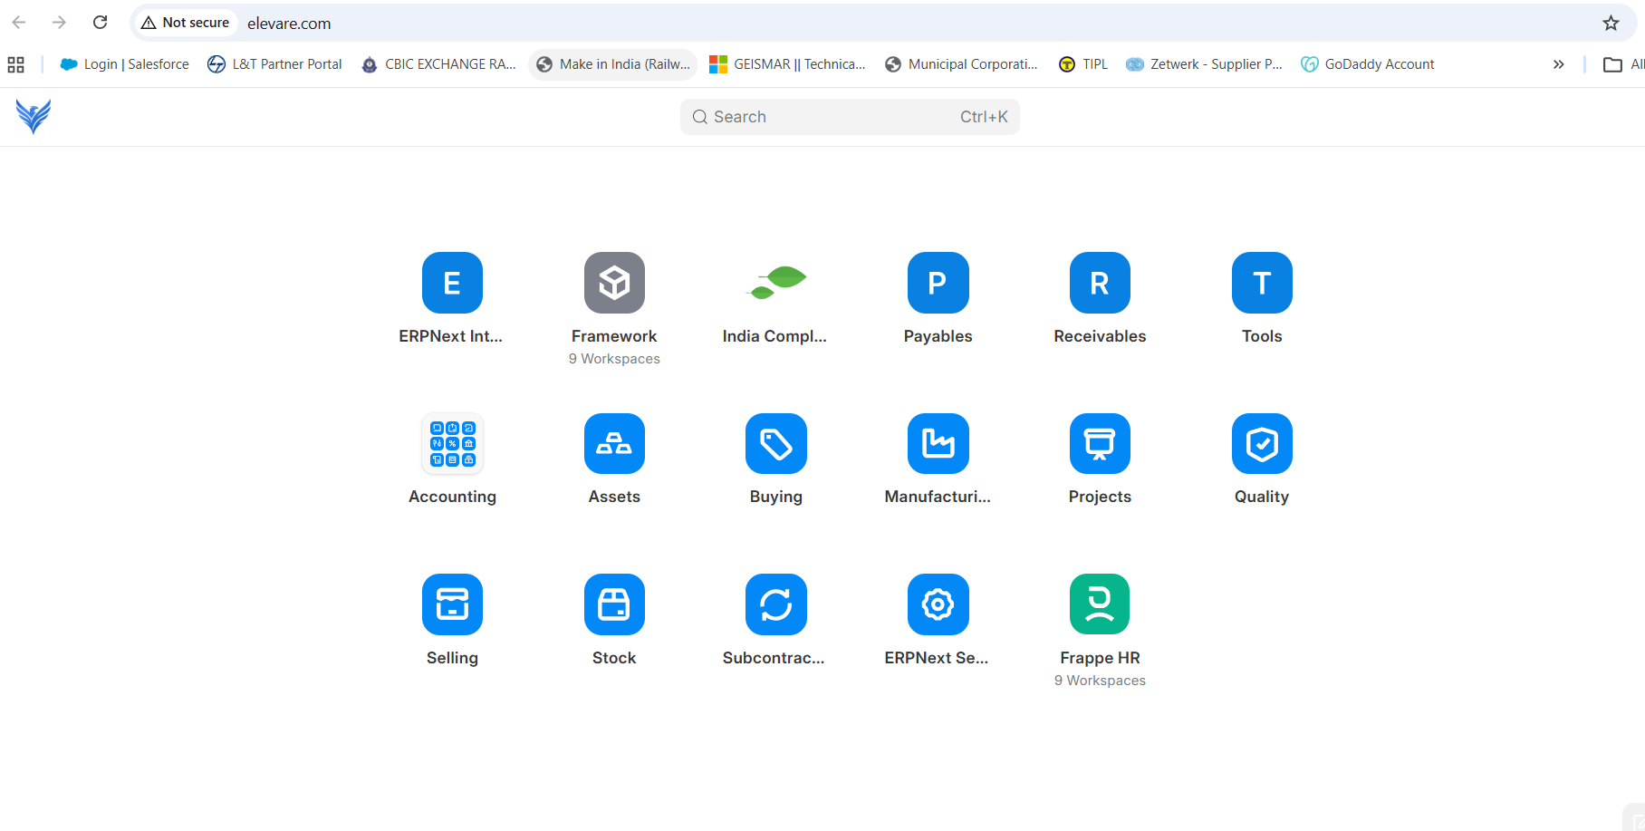The height and width of the screenshot is (831, 1645).
Task: Open the Manufacturing module icon
Action: point(938,444)
